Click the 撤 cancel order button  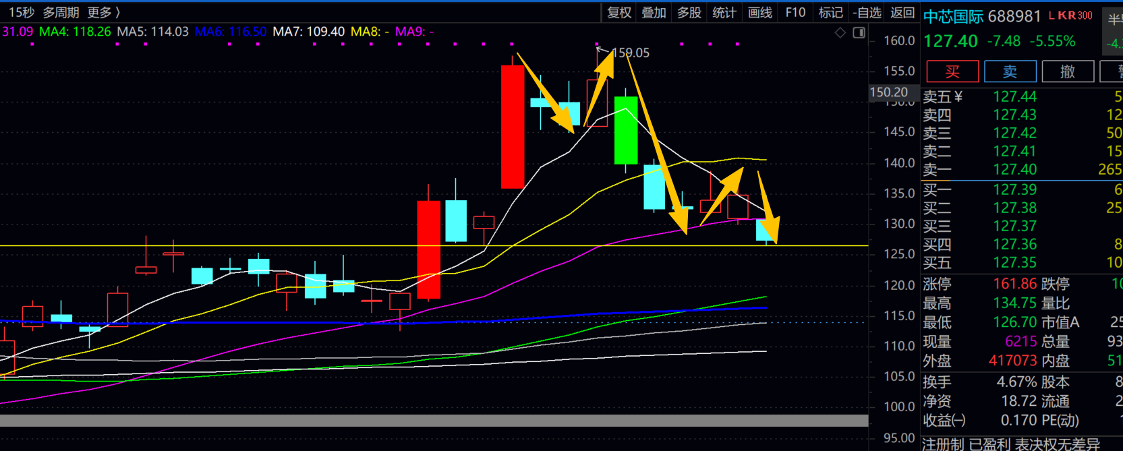[x=1068, y=71]
